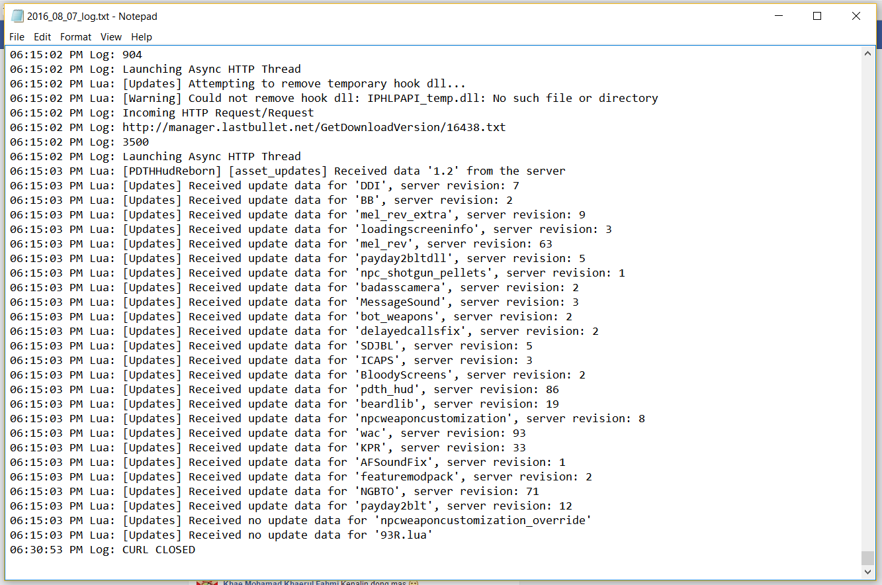Click the vertical scrollbar thumb
Viewport: 882px width, 585px height.
(x=867, y=558)
